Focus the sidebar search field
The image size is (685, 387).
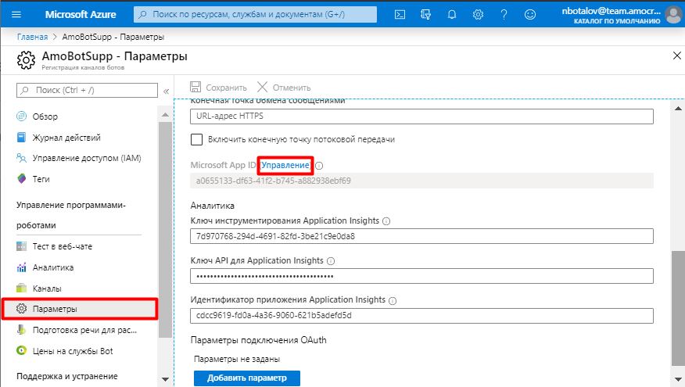click(x=87, y=91)
